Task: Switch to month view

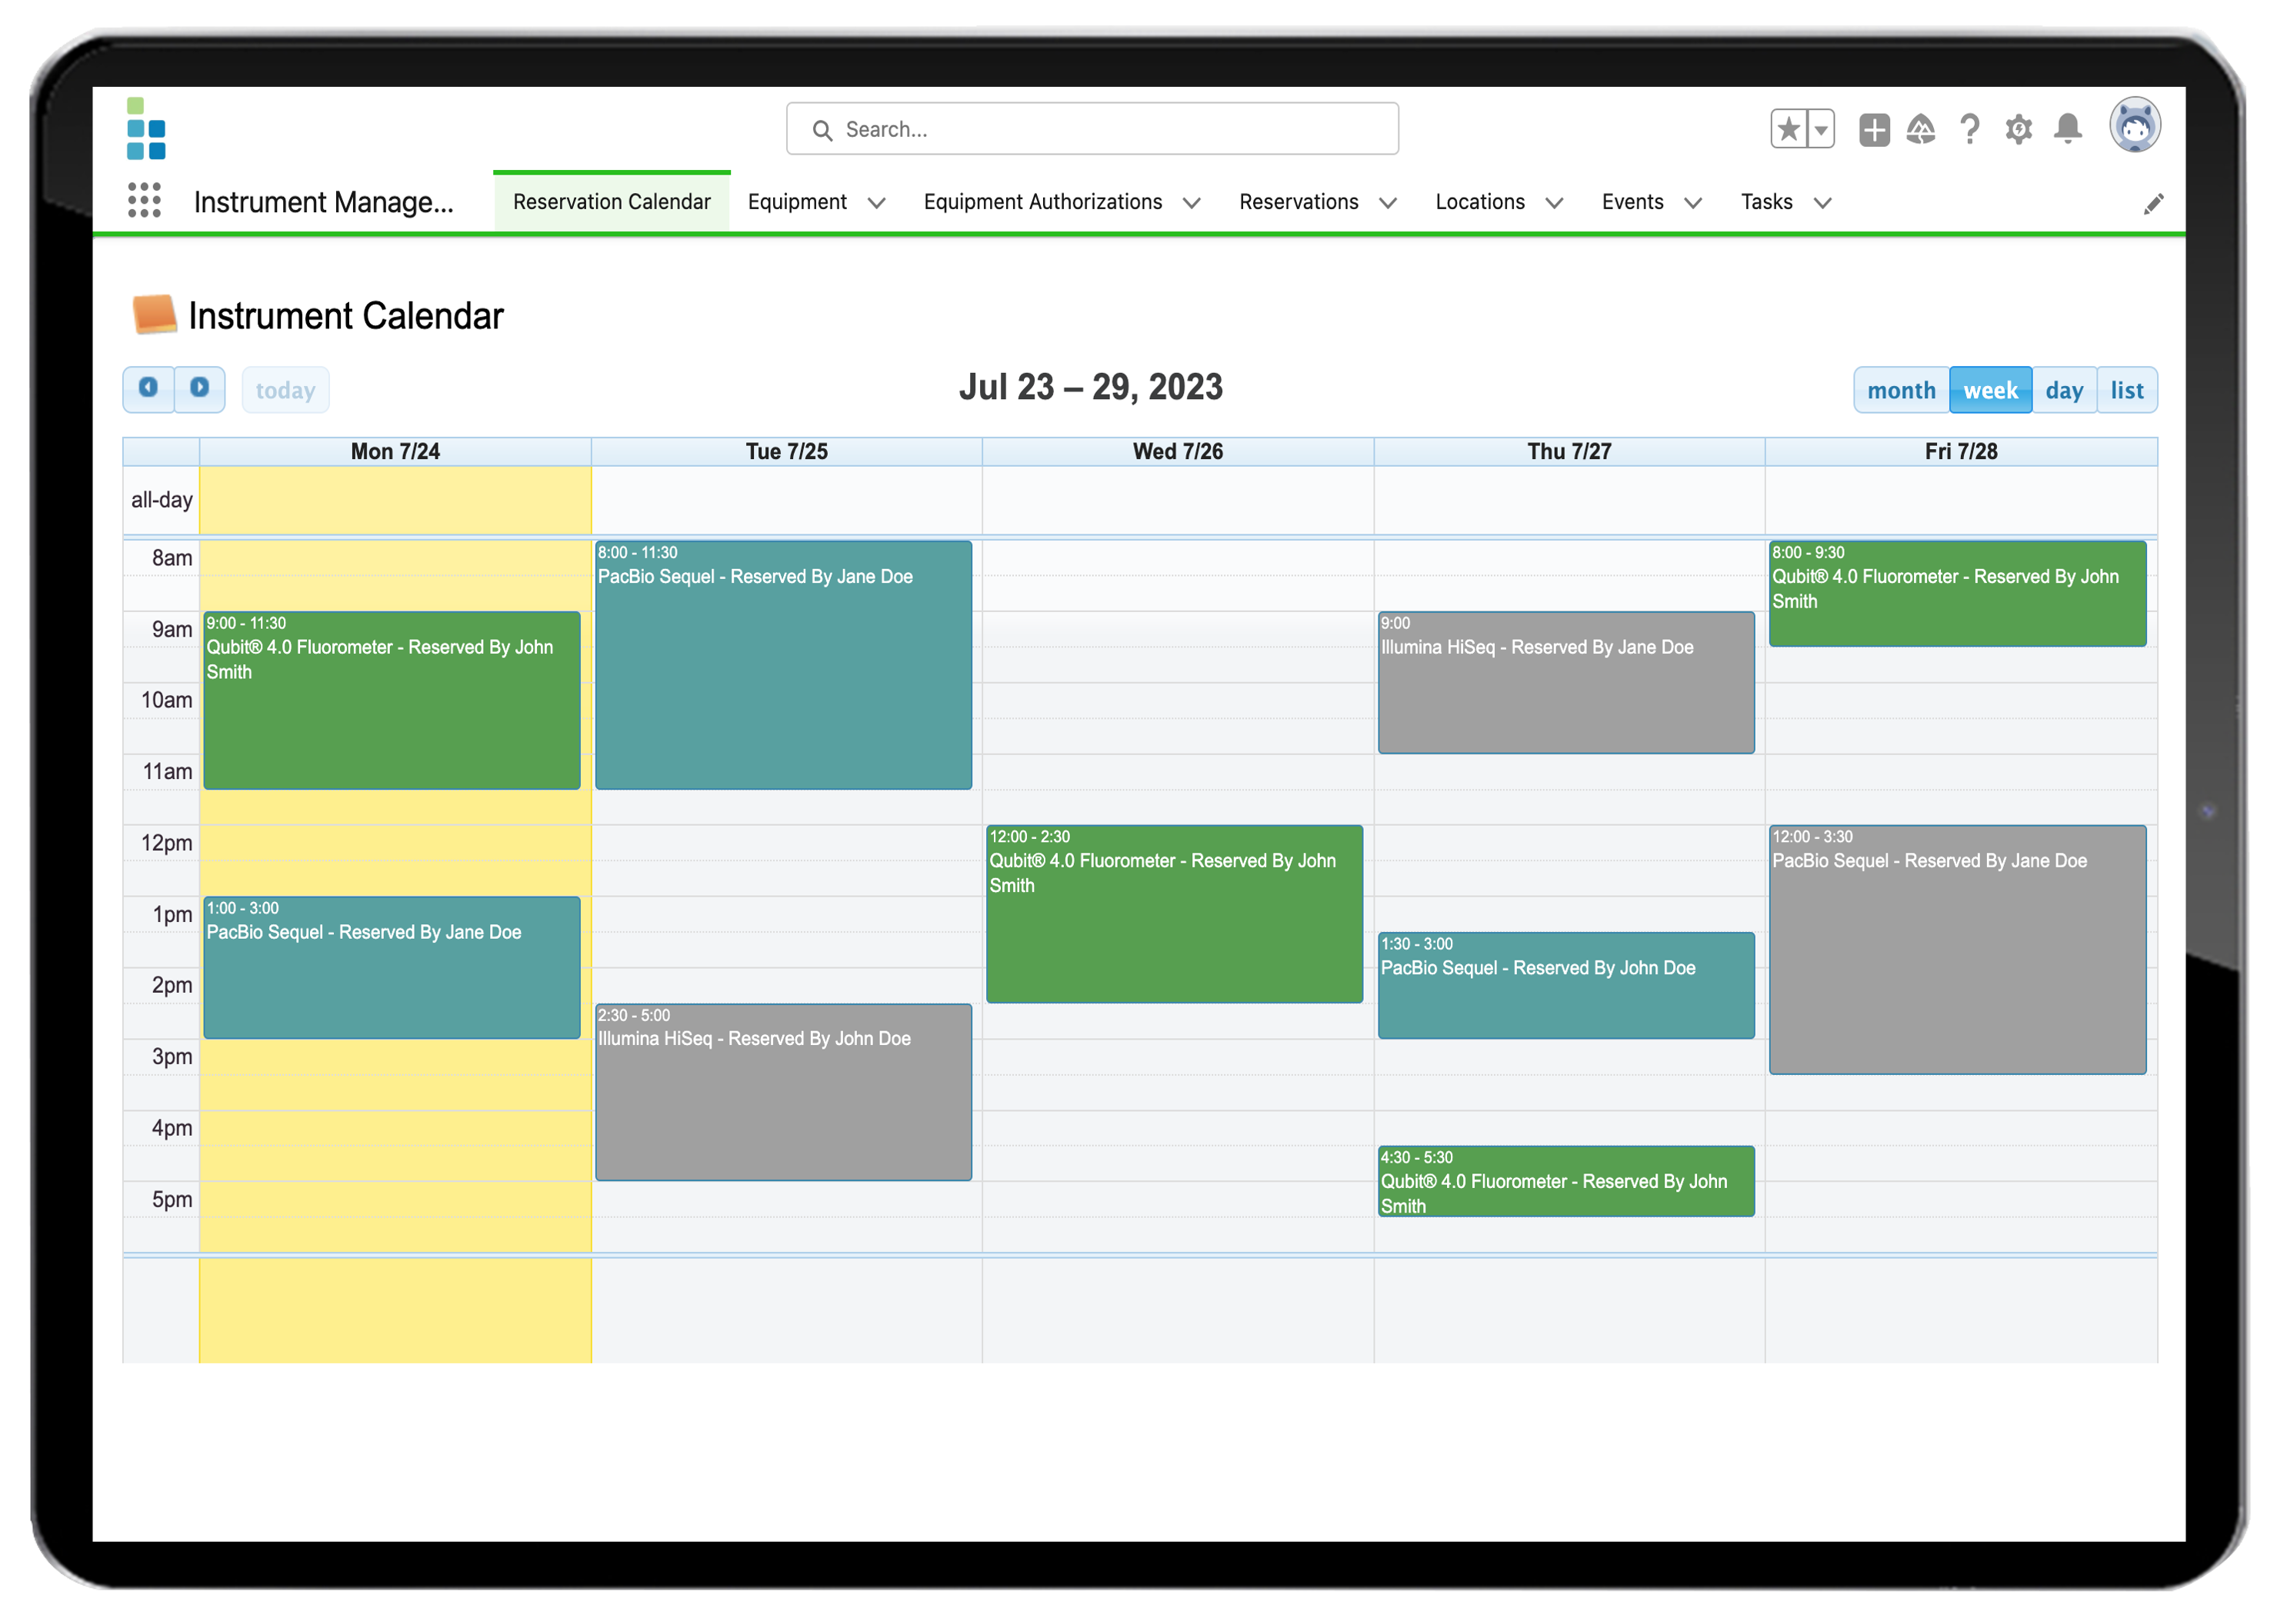Action: tap(1902, 388)
